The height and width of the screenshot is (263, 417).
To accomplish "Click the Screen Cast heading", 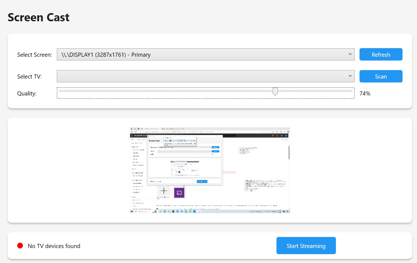I will tap(39, 17).
